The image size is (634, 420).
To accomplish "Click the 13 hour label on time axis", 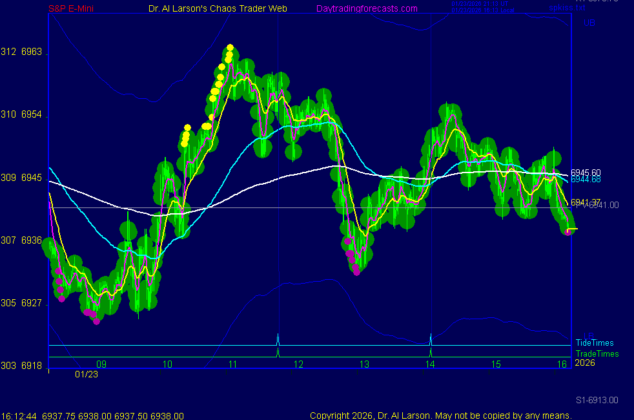I will [x=364, y=364].
